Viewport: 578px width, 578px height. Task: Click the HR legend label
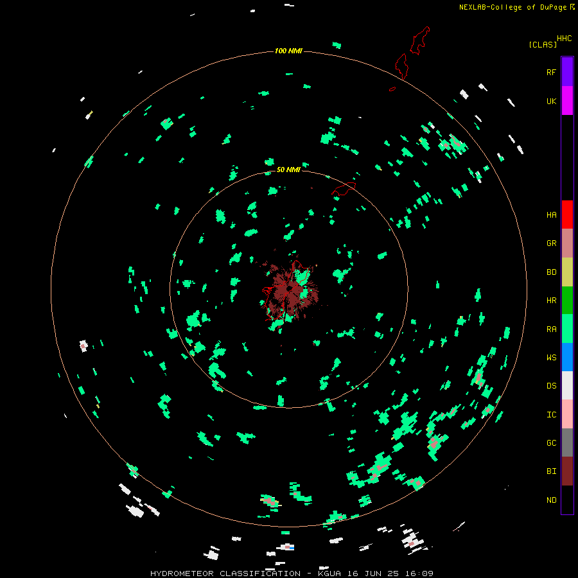[x=551, y=301]
